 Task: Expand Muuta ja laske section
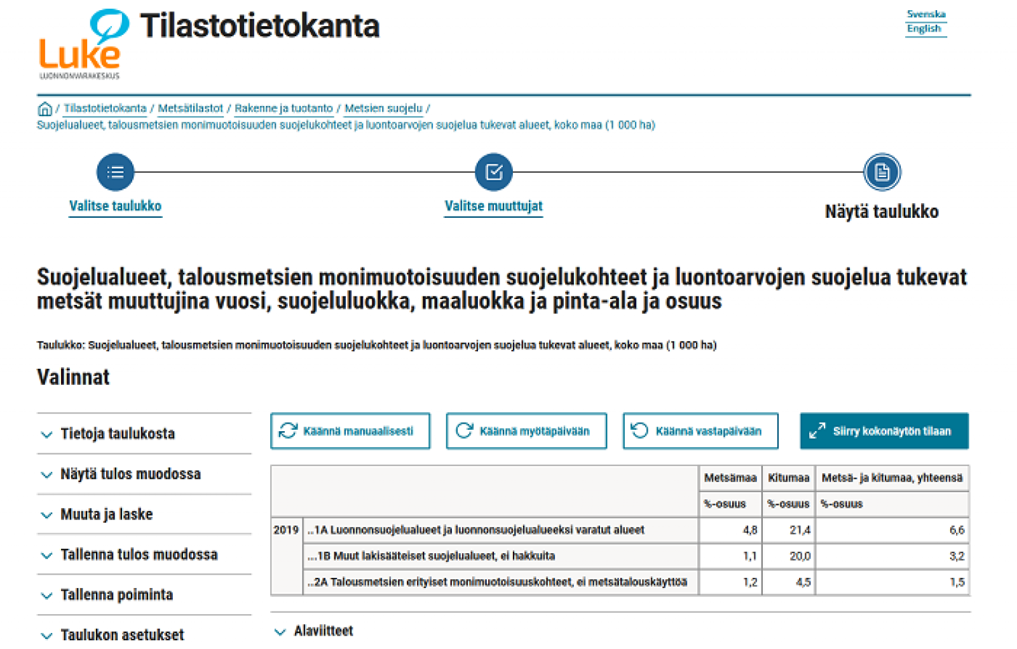(x=144, y=514)
